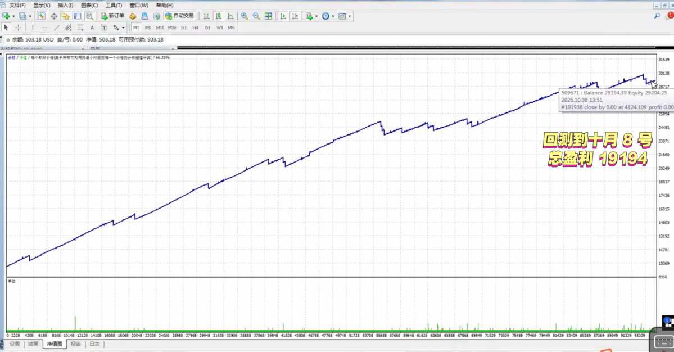Toggle the Market Watch window icon
The height and width of the screenshot is (352, 674).
(x=42, y=16)
